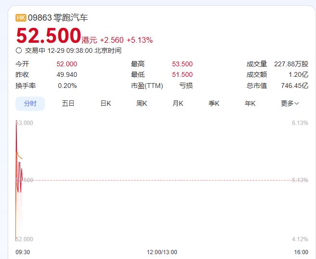Select the 分时 intraday tab

pyautogui.click(x=30, y=104)
